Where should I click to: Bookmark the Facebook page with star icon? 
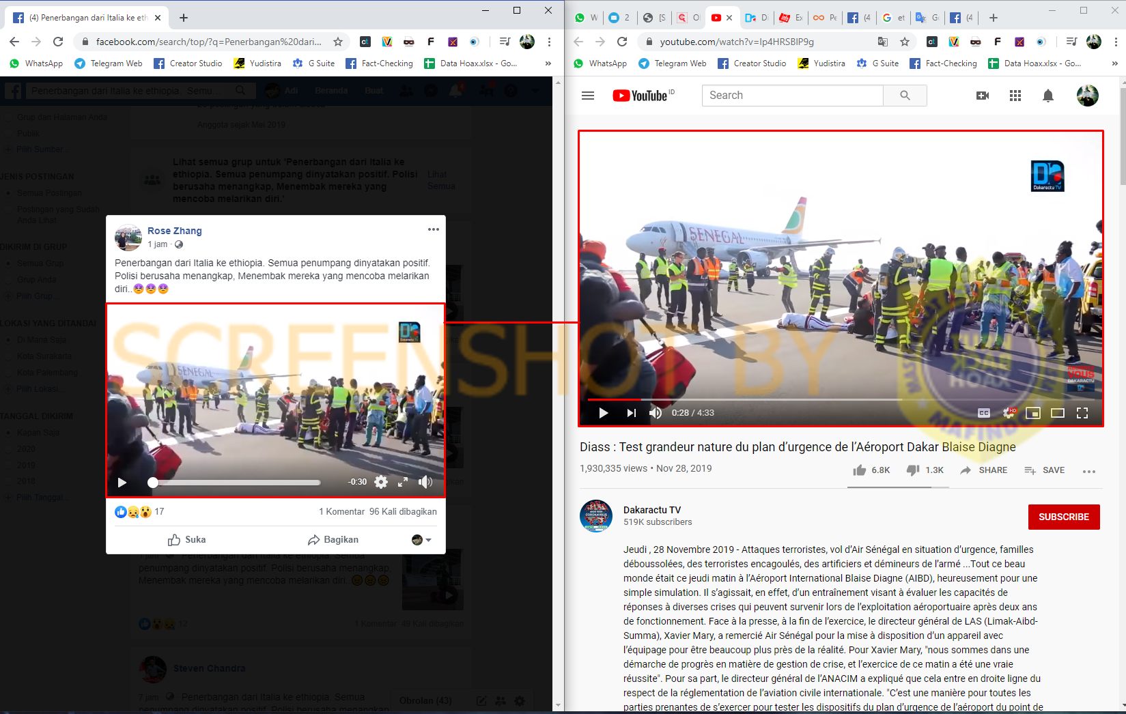(337, 42)
